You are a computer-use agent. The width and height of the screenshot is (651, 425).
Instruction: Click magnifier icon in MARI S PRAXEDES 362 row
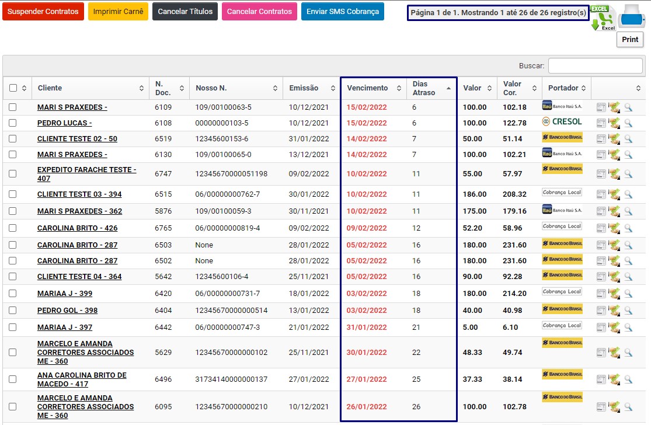click(628, 211)
